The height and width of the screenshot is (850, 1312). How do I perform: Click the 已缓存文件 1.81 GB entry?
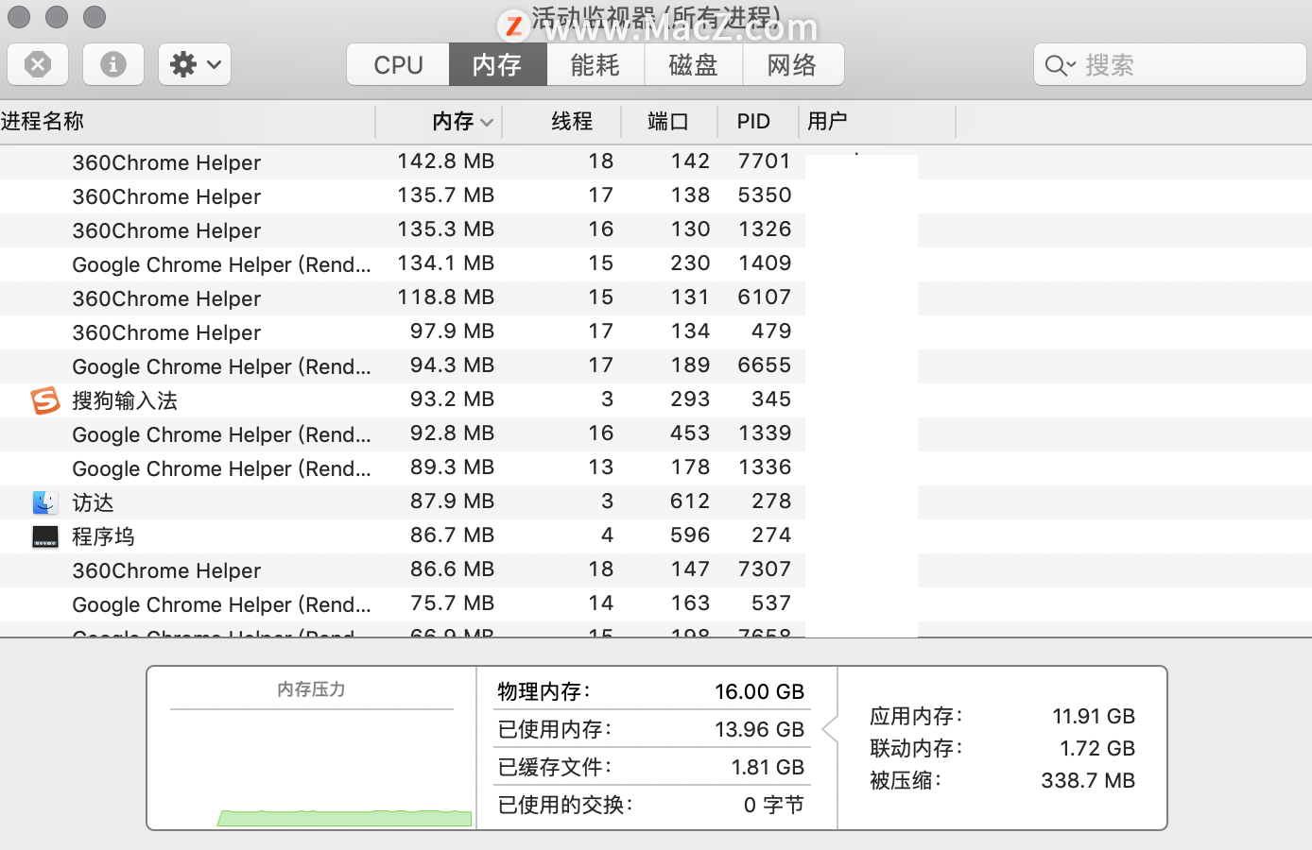[650, 767]
